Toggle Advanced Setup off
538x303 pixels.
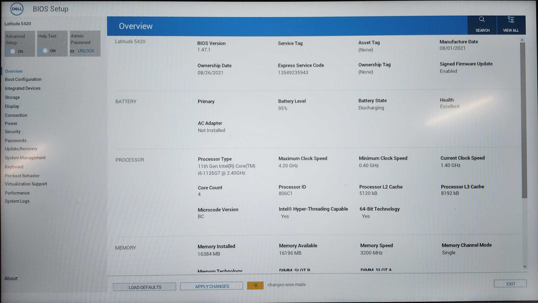(x=13, y=51)
